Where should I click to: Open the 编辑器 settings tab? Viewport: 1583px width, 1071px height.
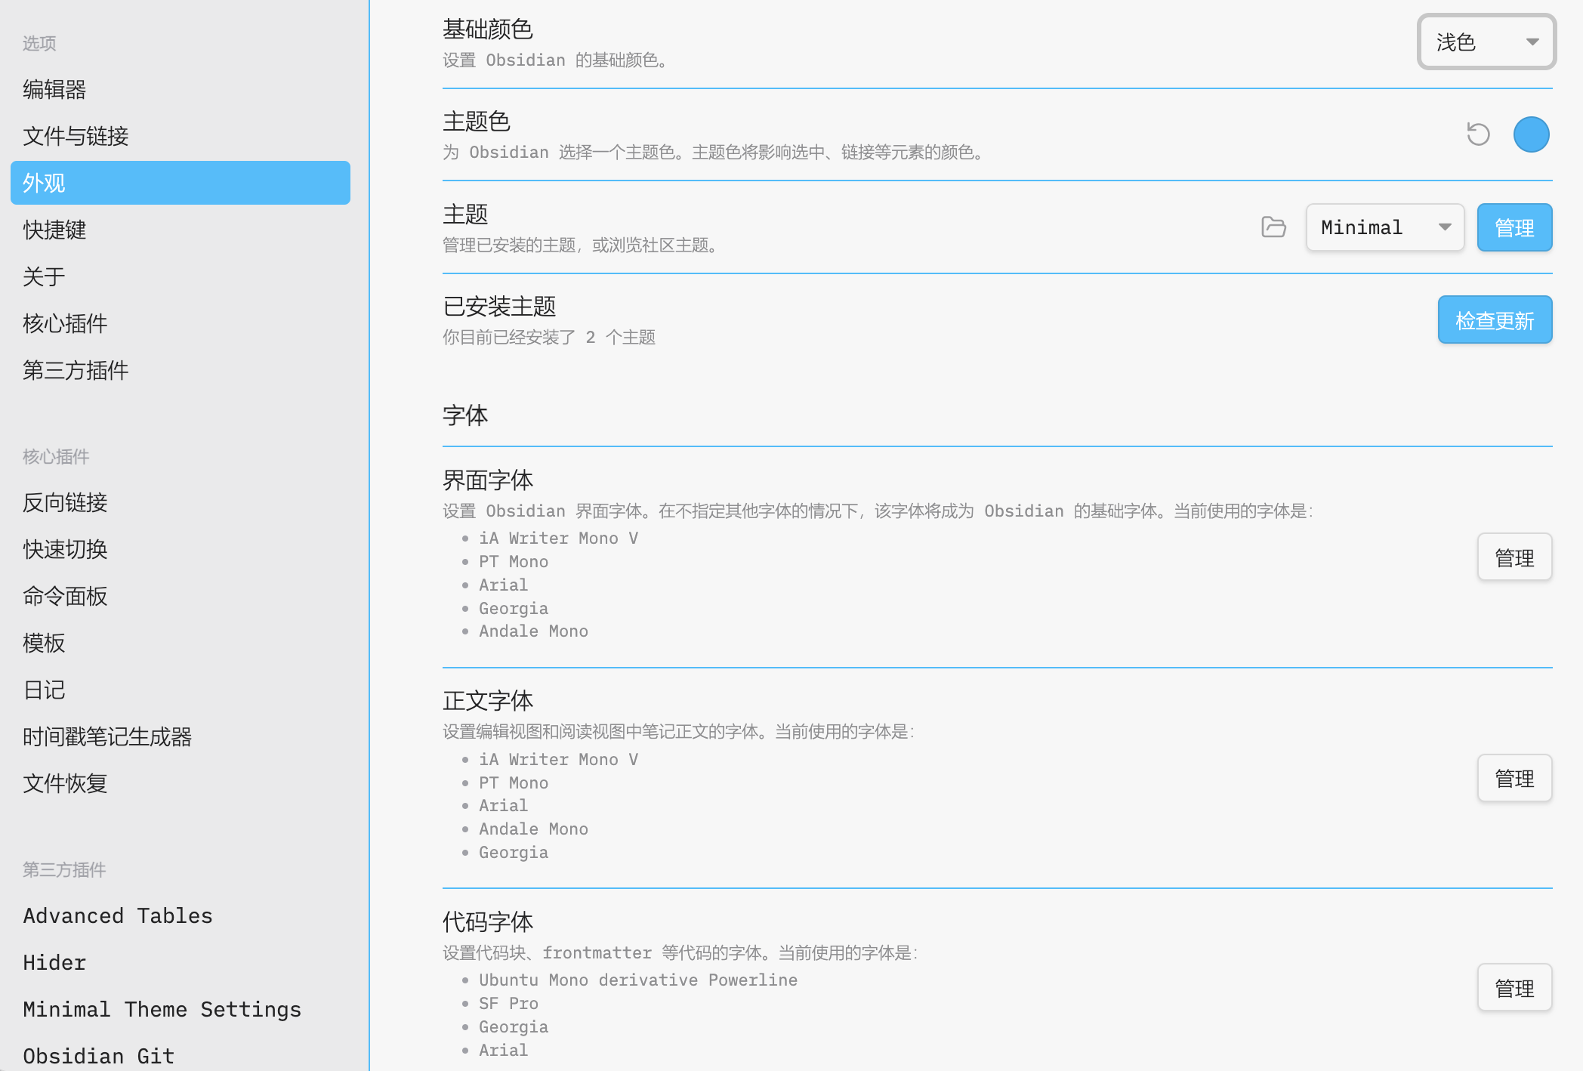(54, 90)
